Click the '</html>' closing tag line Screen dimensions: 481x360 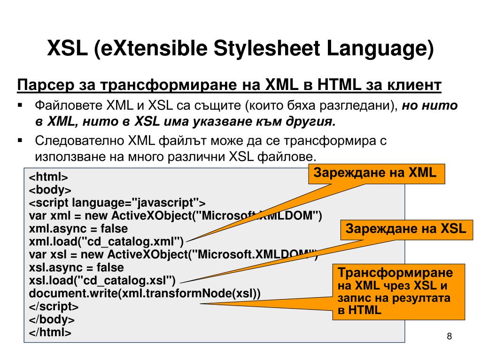(50, 332)
